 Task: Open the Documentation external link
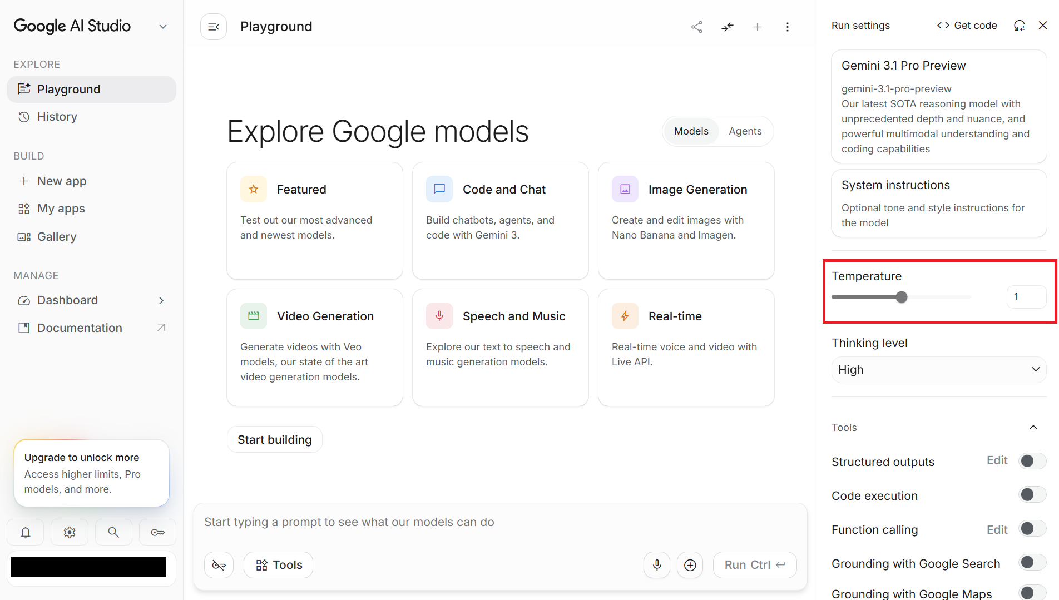point(92,328)
